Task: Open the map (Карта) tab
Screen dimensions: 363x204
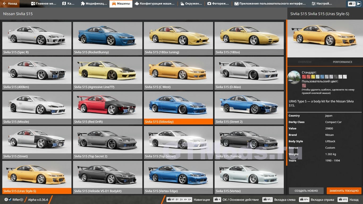Action: 68,4
